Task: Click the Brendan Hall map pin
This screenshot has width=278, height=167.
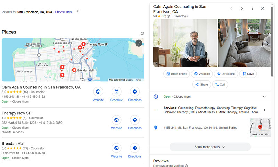Action: [74, 70]
